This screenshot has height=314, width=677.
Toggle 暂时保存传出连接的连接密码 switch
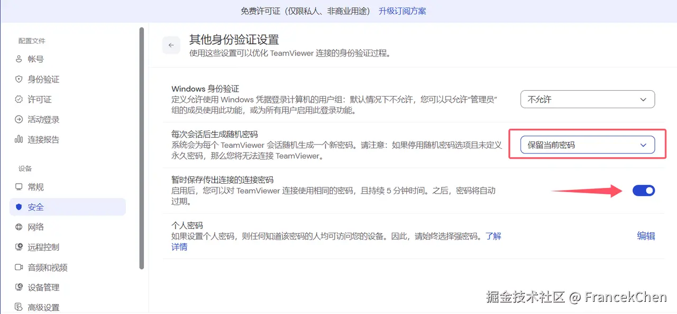click(644, 191)
